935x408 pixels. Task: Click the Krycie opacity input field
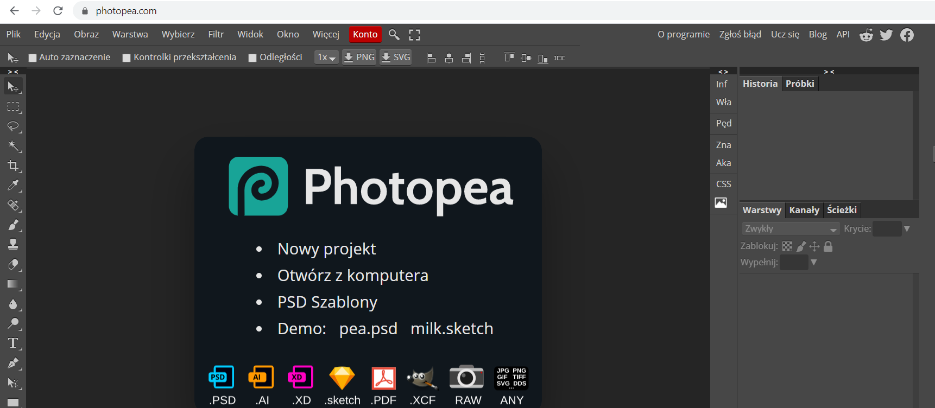tap(887, 228)
